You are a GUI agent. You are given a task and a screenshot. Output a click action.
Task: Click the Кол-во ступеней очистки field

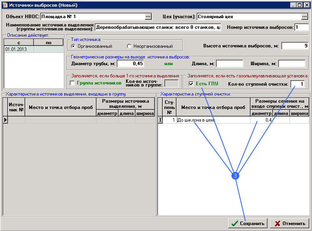tap(297, 84)
